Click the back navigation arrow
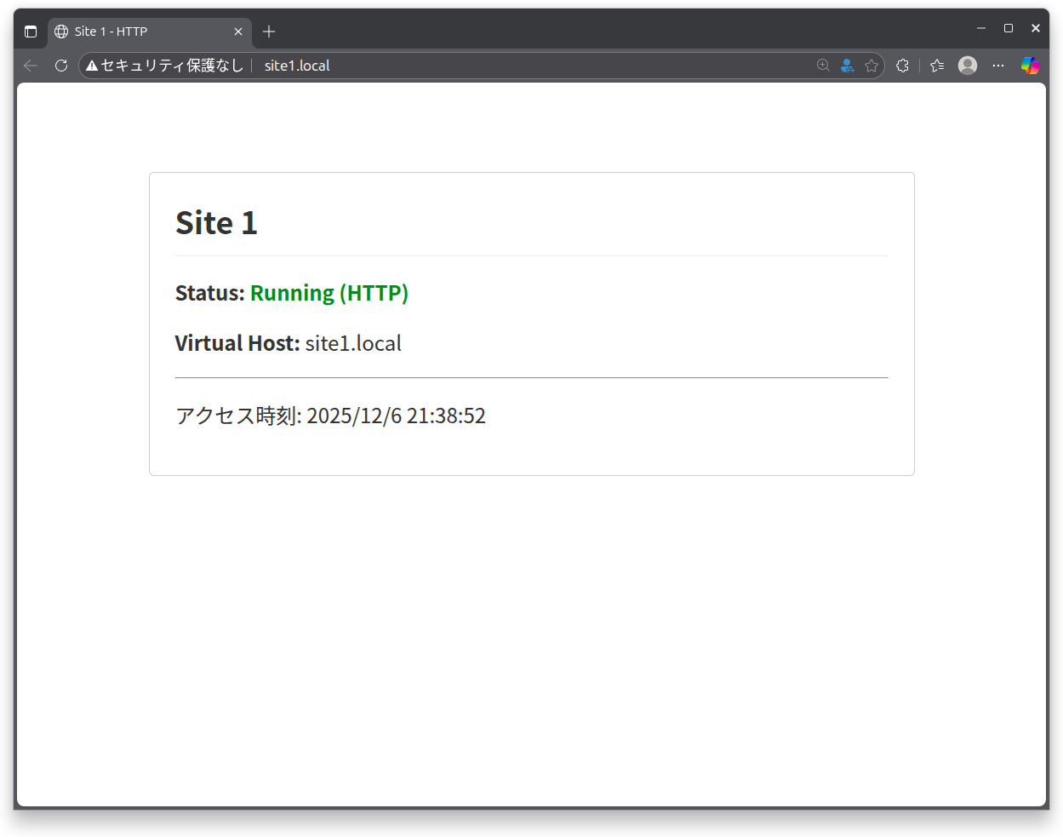The image size is (1063, 837). coord(31,66)
